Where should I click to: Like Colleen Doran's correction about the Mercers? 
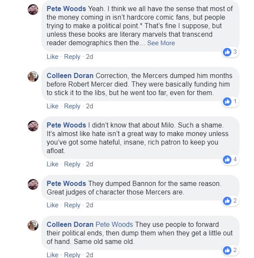52,106
